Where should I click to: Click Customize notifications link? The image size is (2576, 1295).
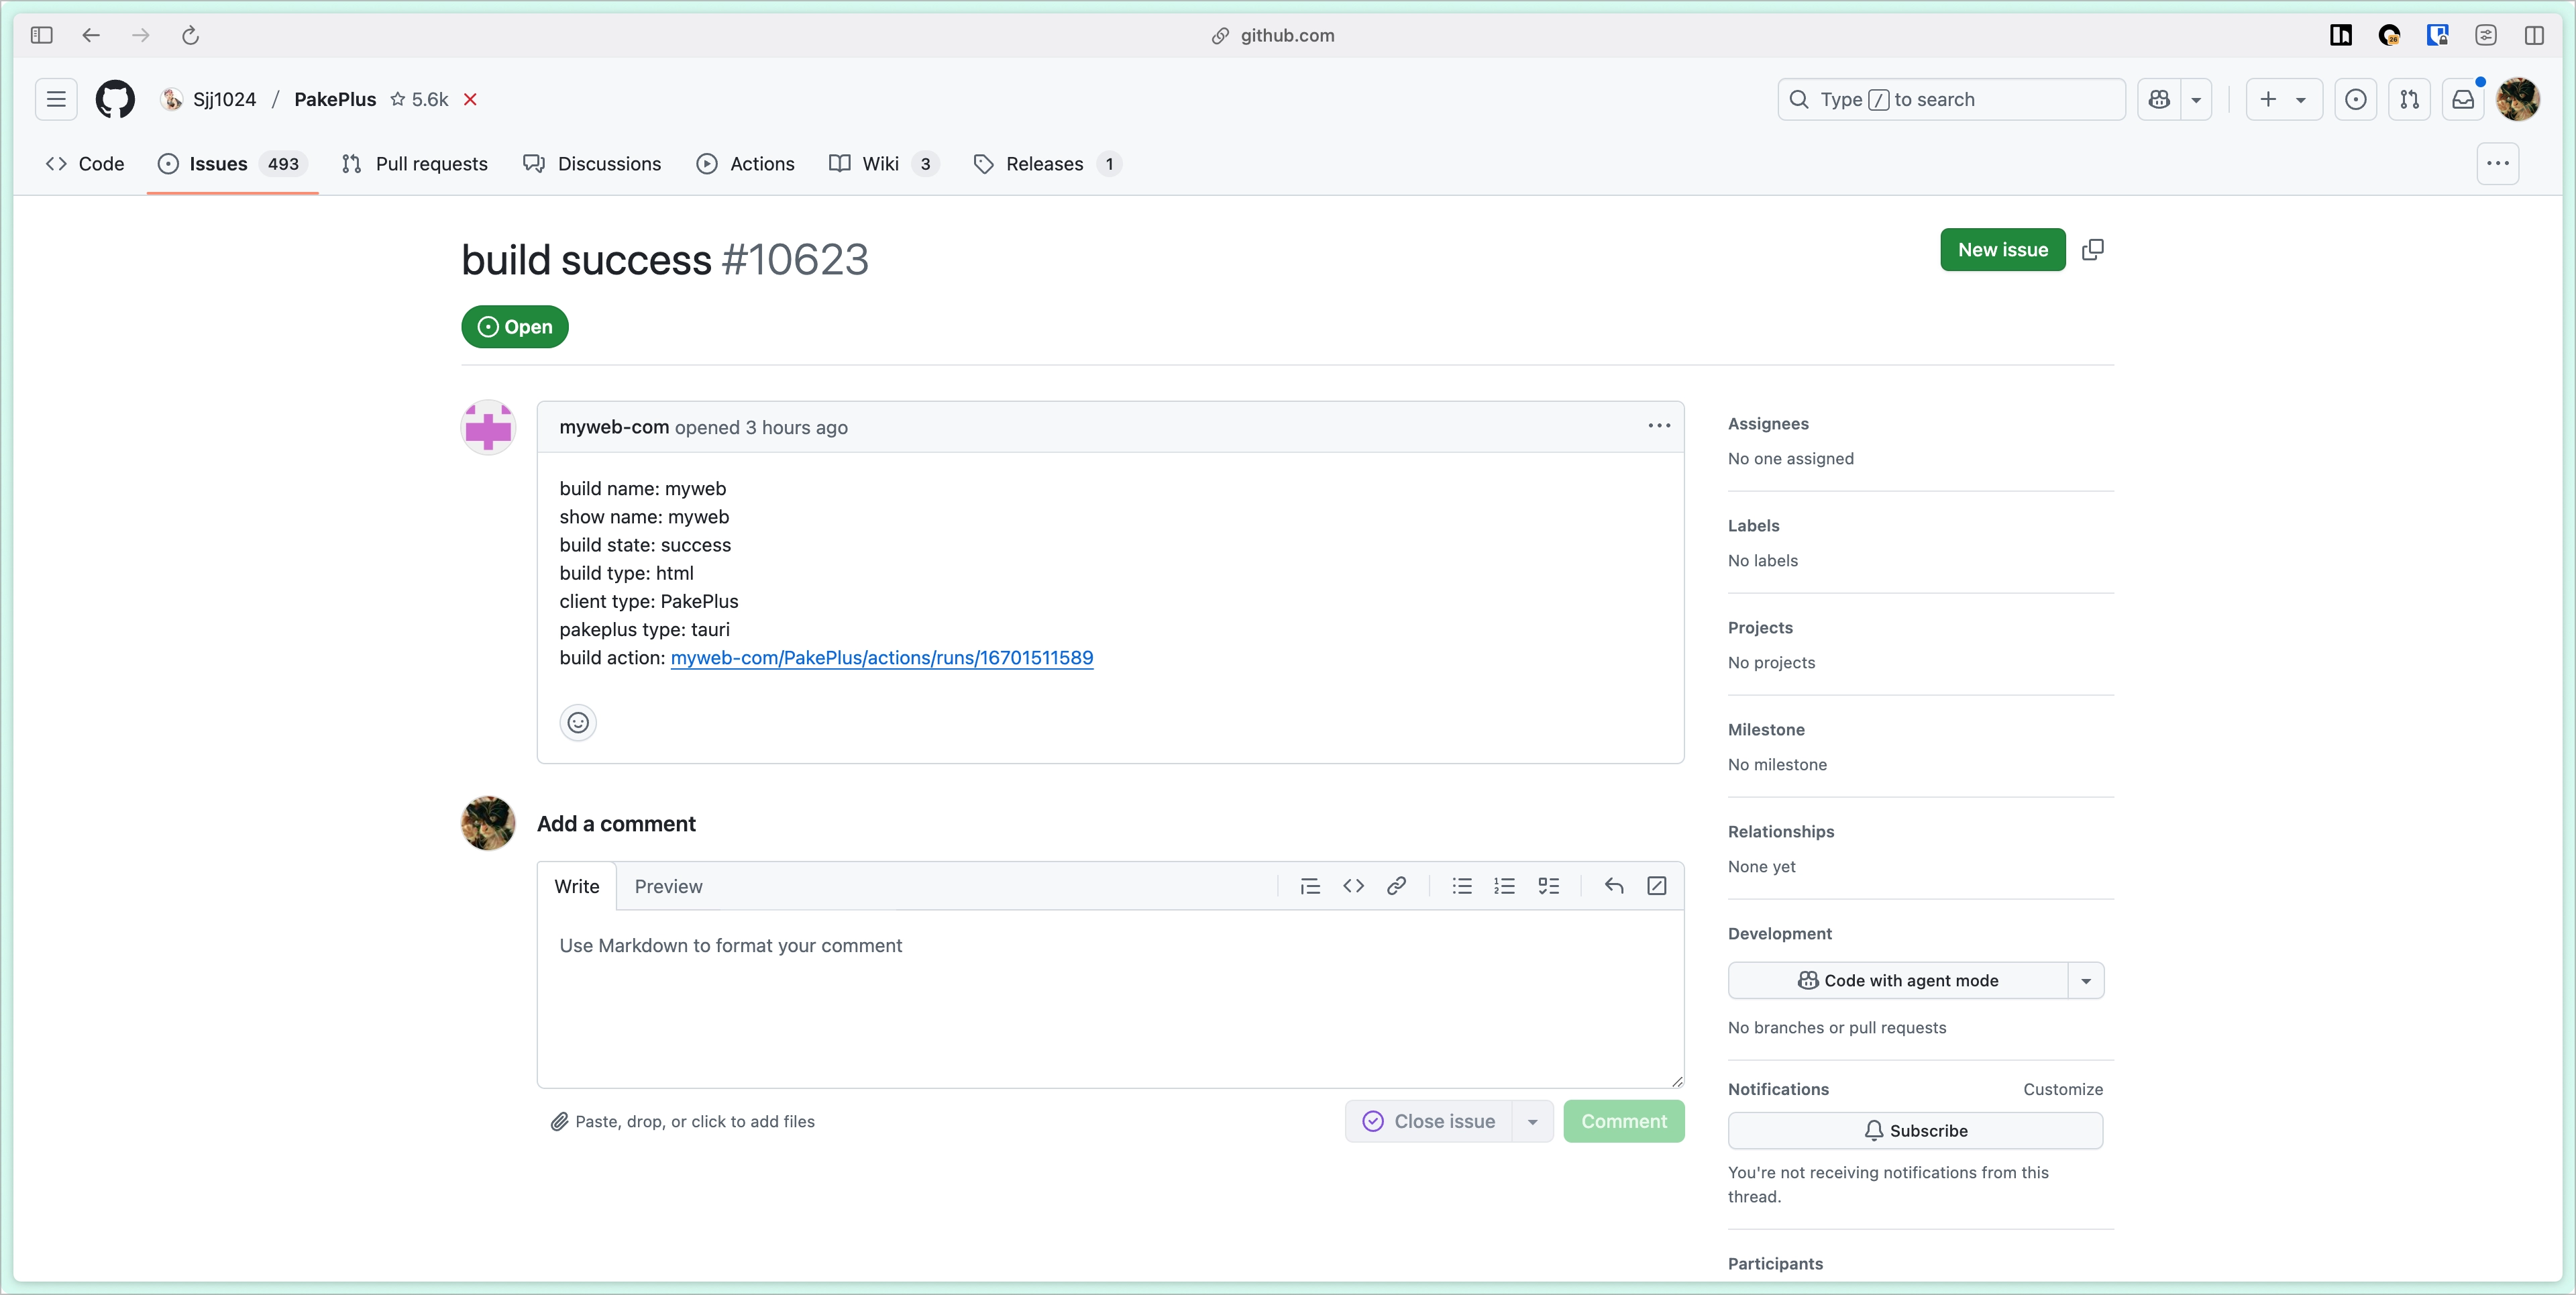tap(2063, 1089)
